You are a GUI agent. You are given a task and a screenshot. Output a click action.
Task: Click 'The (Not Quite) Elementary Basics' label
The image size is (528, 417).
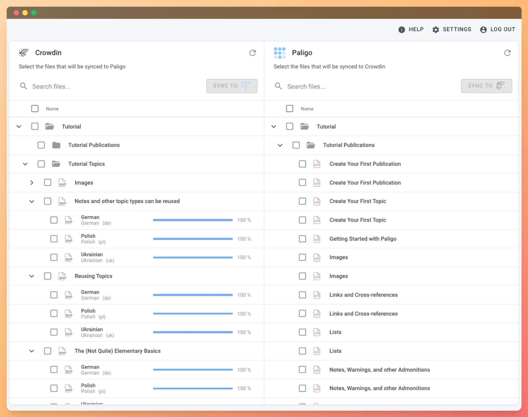click(117, 351)
